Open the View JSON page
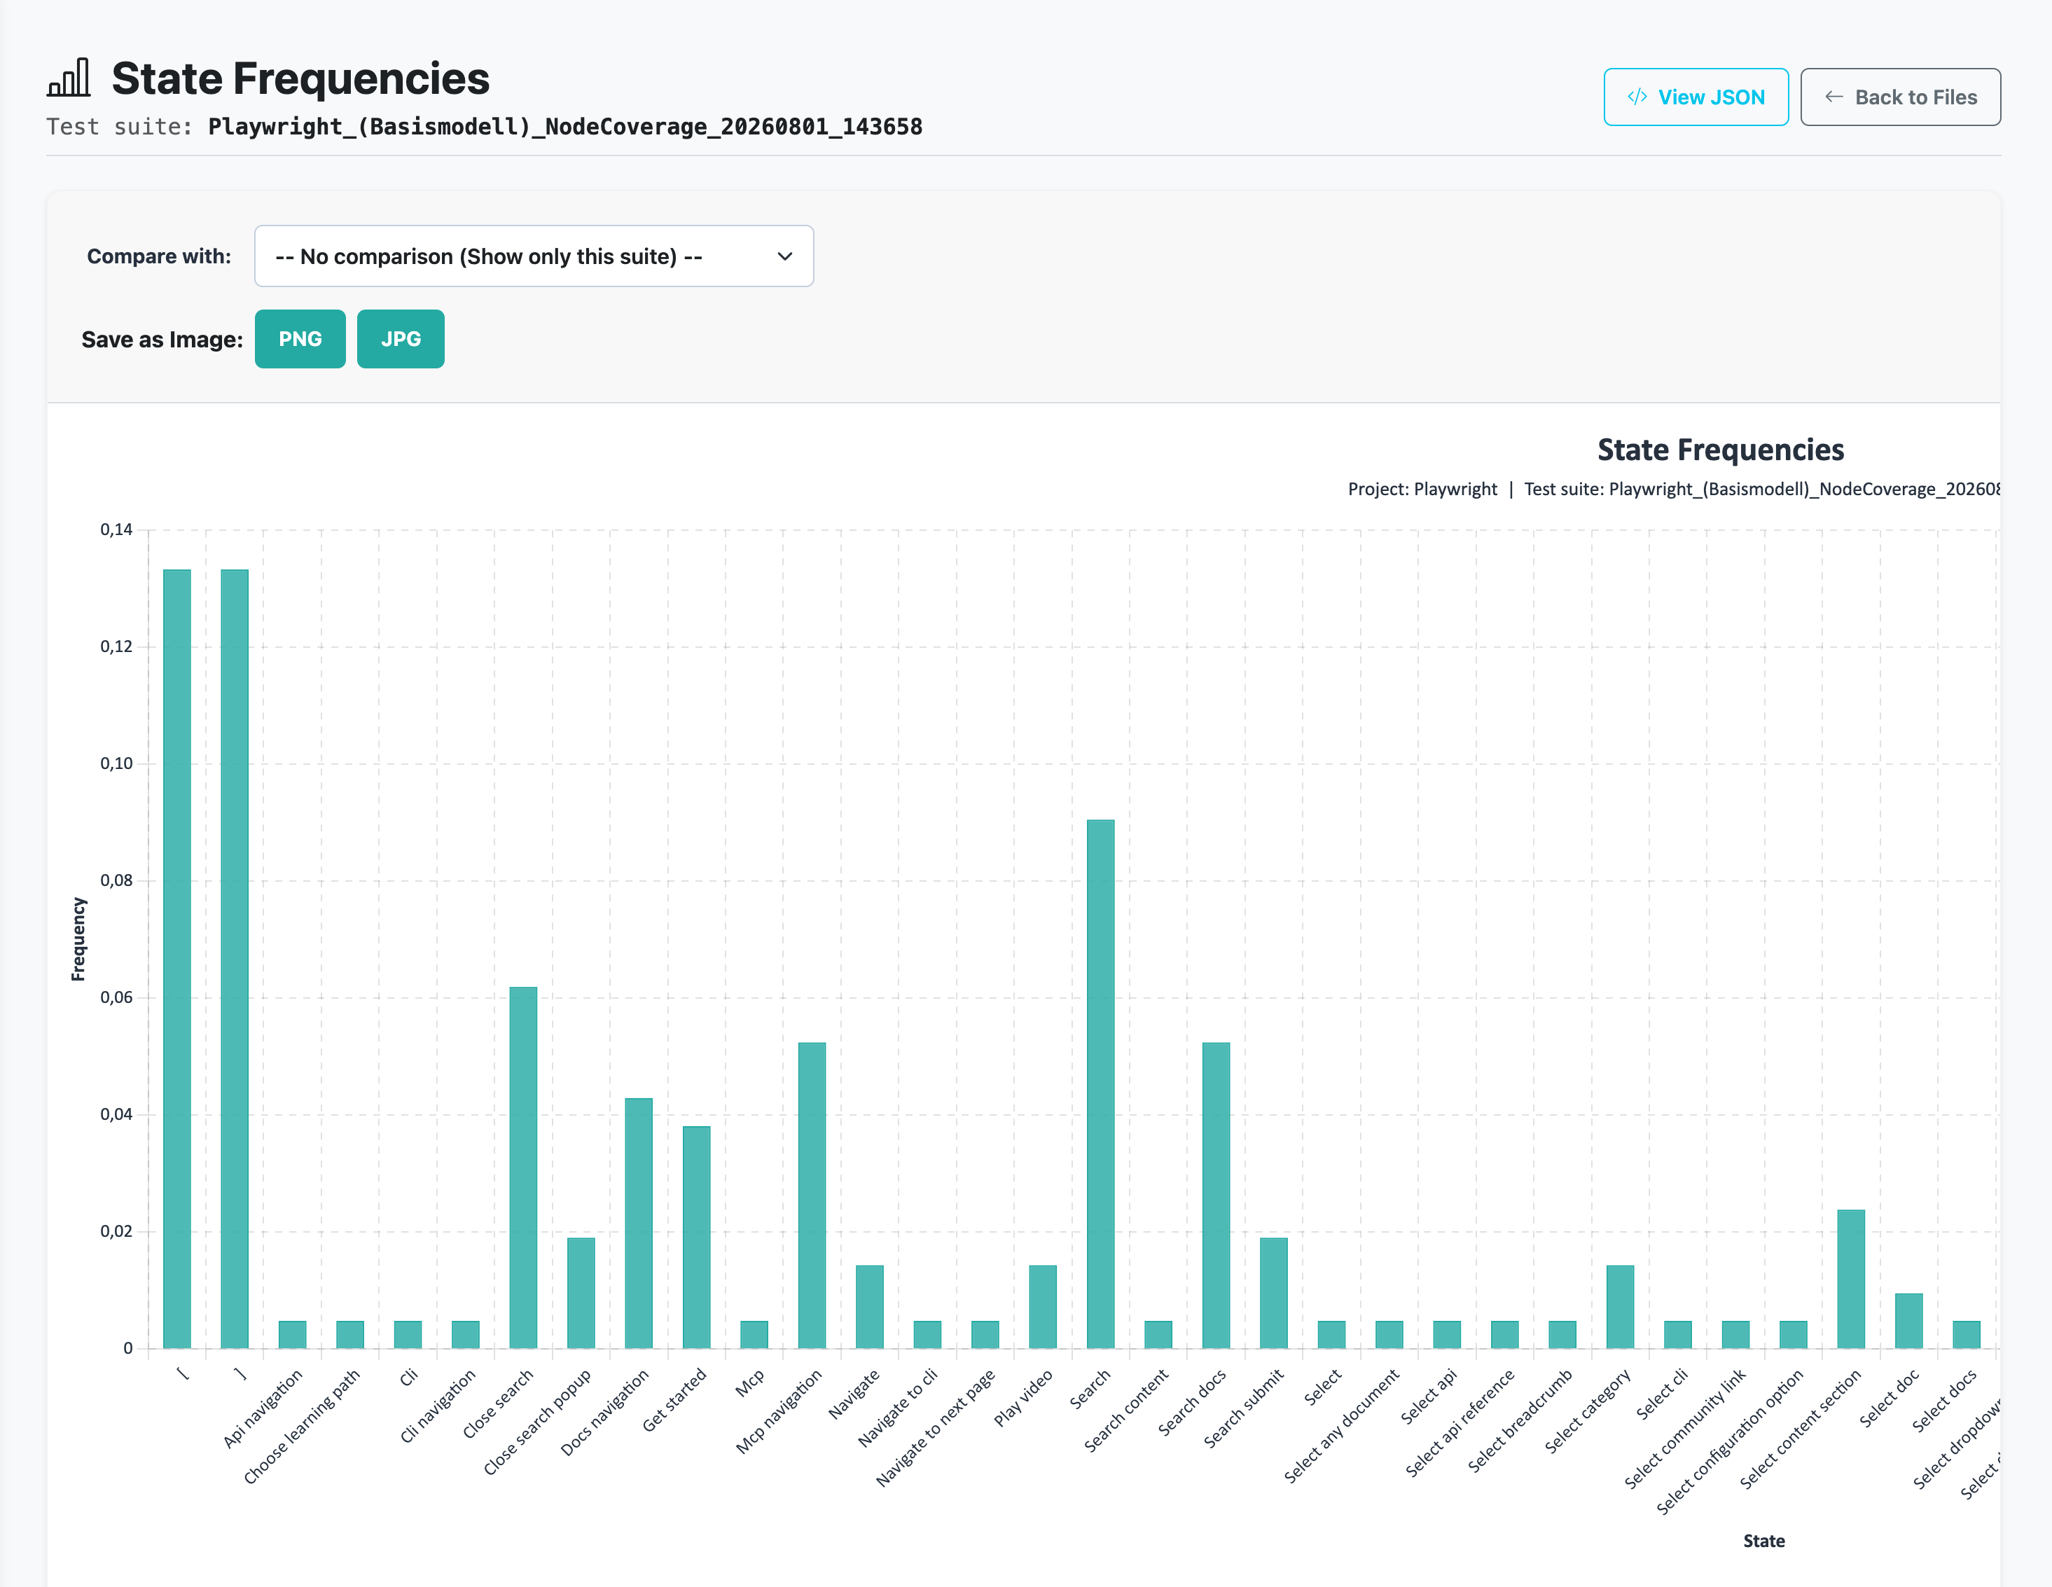 (1695, 97)
